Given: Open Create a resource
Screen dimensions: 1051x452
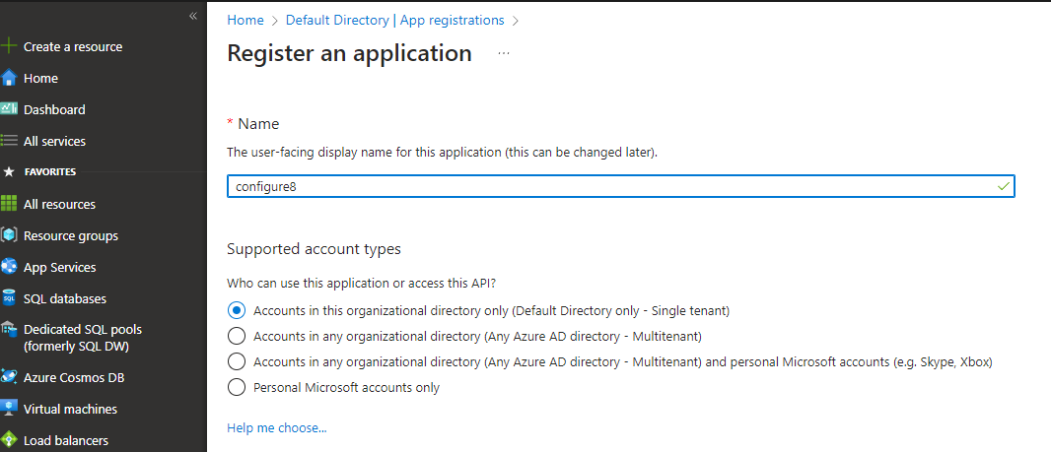Looking at the screenshot, I should 73,47.
